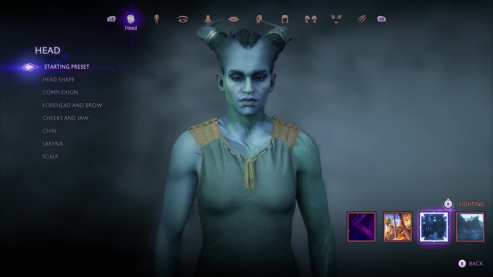Select the CHIN customization option
The image size is (493, 277).
(x=49, y=131)
